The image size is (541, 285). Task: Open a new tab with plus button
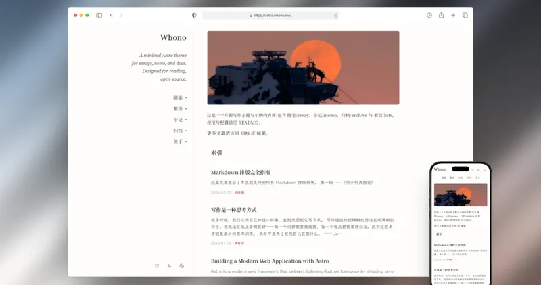click(x=453, y=15)
